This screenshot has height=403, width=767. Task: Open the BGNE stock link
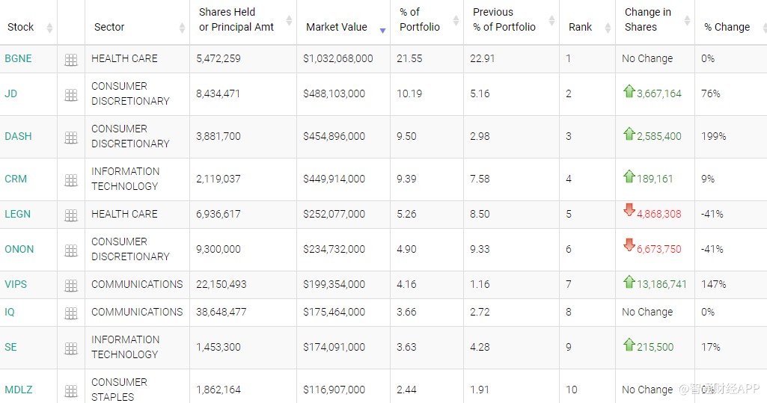[x=18, y=58]
